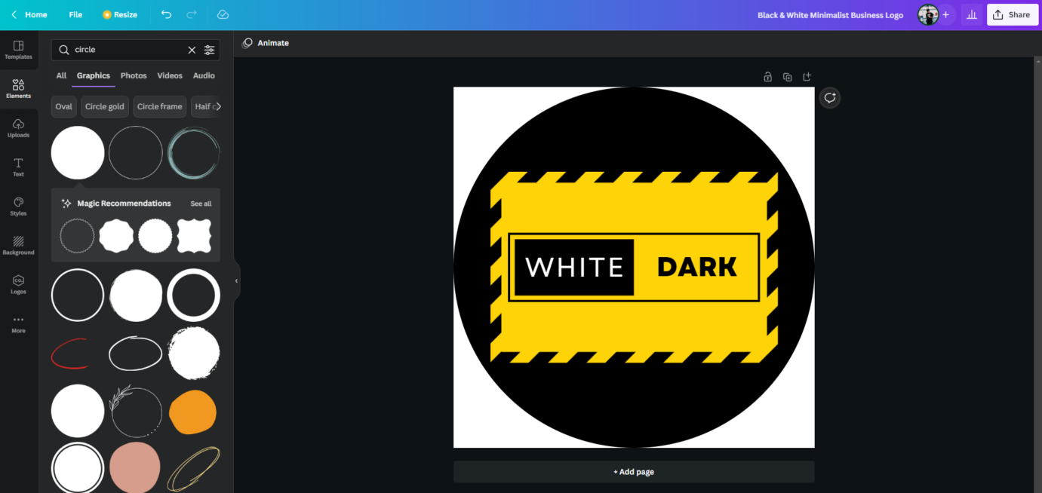Image resolution: width=1042 pixels, height=493 pixels.
Task: Lock the current page
Action: coord(767,77)
